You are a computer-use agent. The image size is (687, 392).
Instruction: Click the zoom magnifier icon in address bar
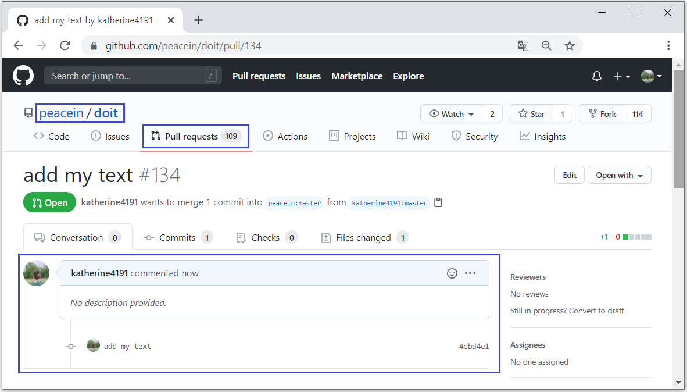tap(546, 45)
